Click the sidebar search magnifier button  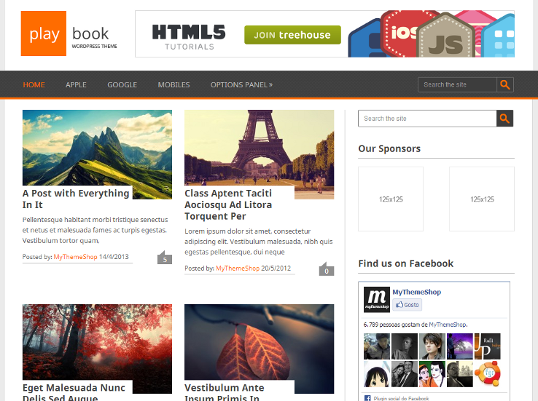click(x=505, y=119)
